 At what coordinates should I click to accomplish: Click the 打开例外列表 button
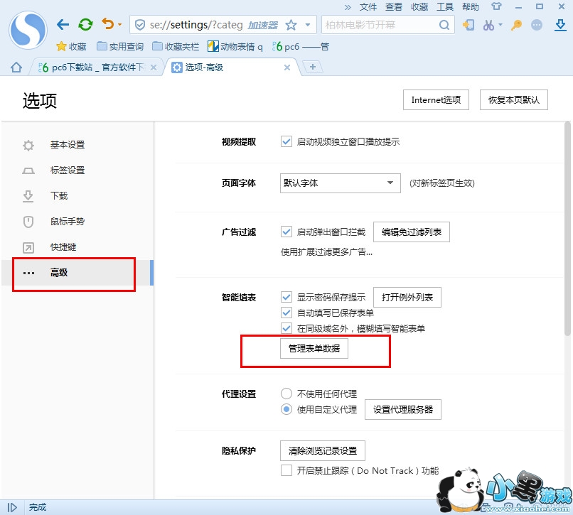[407, 298]
